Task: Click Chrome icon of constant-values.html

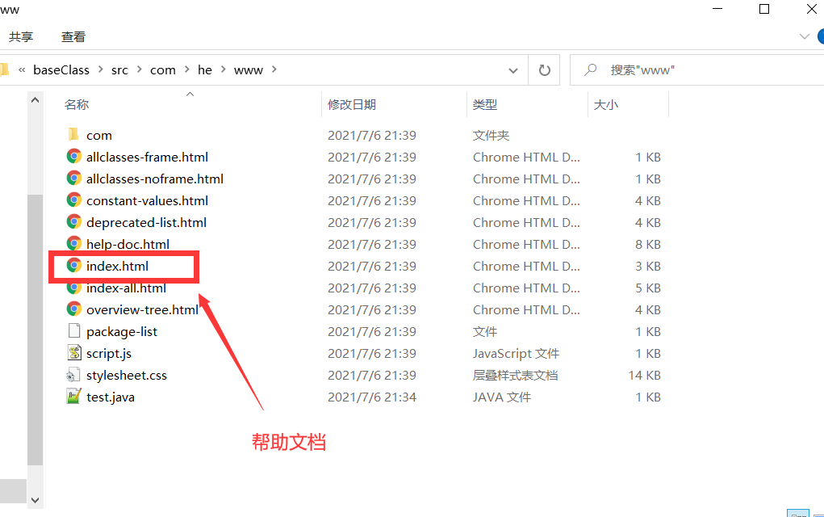Action: pos(74,200)
